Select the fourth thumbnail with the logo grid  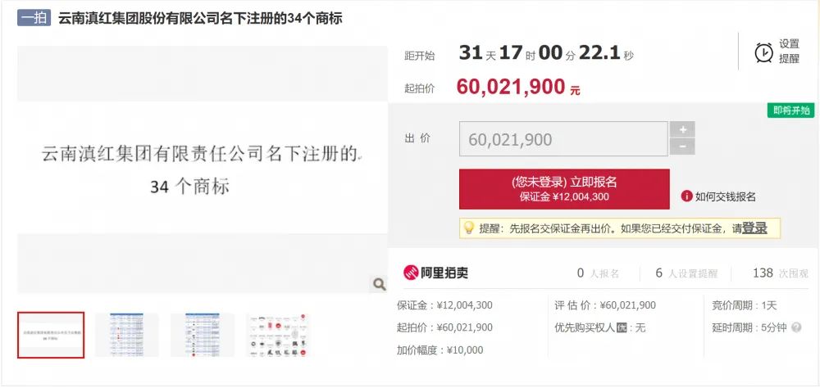(x=279, y=335)
